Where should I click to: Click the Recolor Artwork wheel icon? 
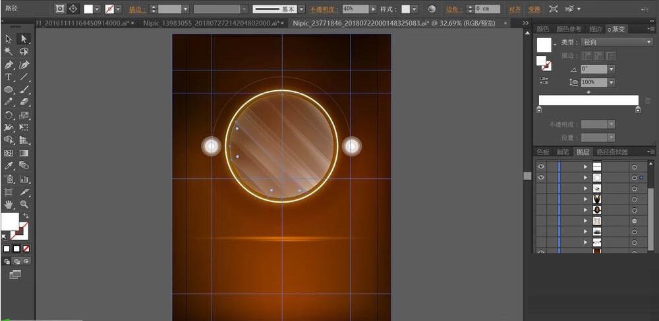click(x=432, y=9)
